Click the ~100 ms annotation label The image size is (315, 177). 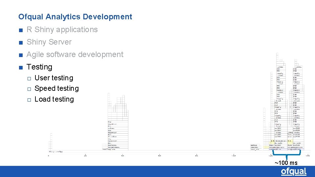coord(286,163)
